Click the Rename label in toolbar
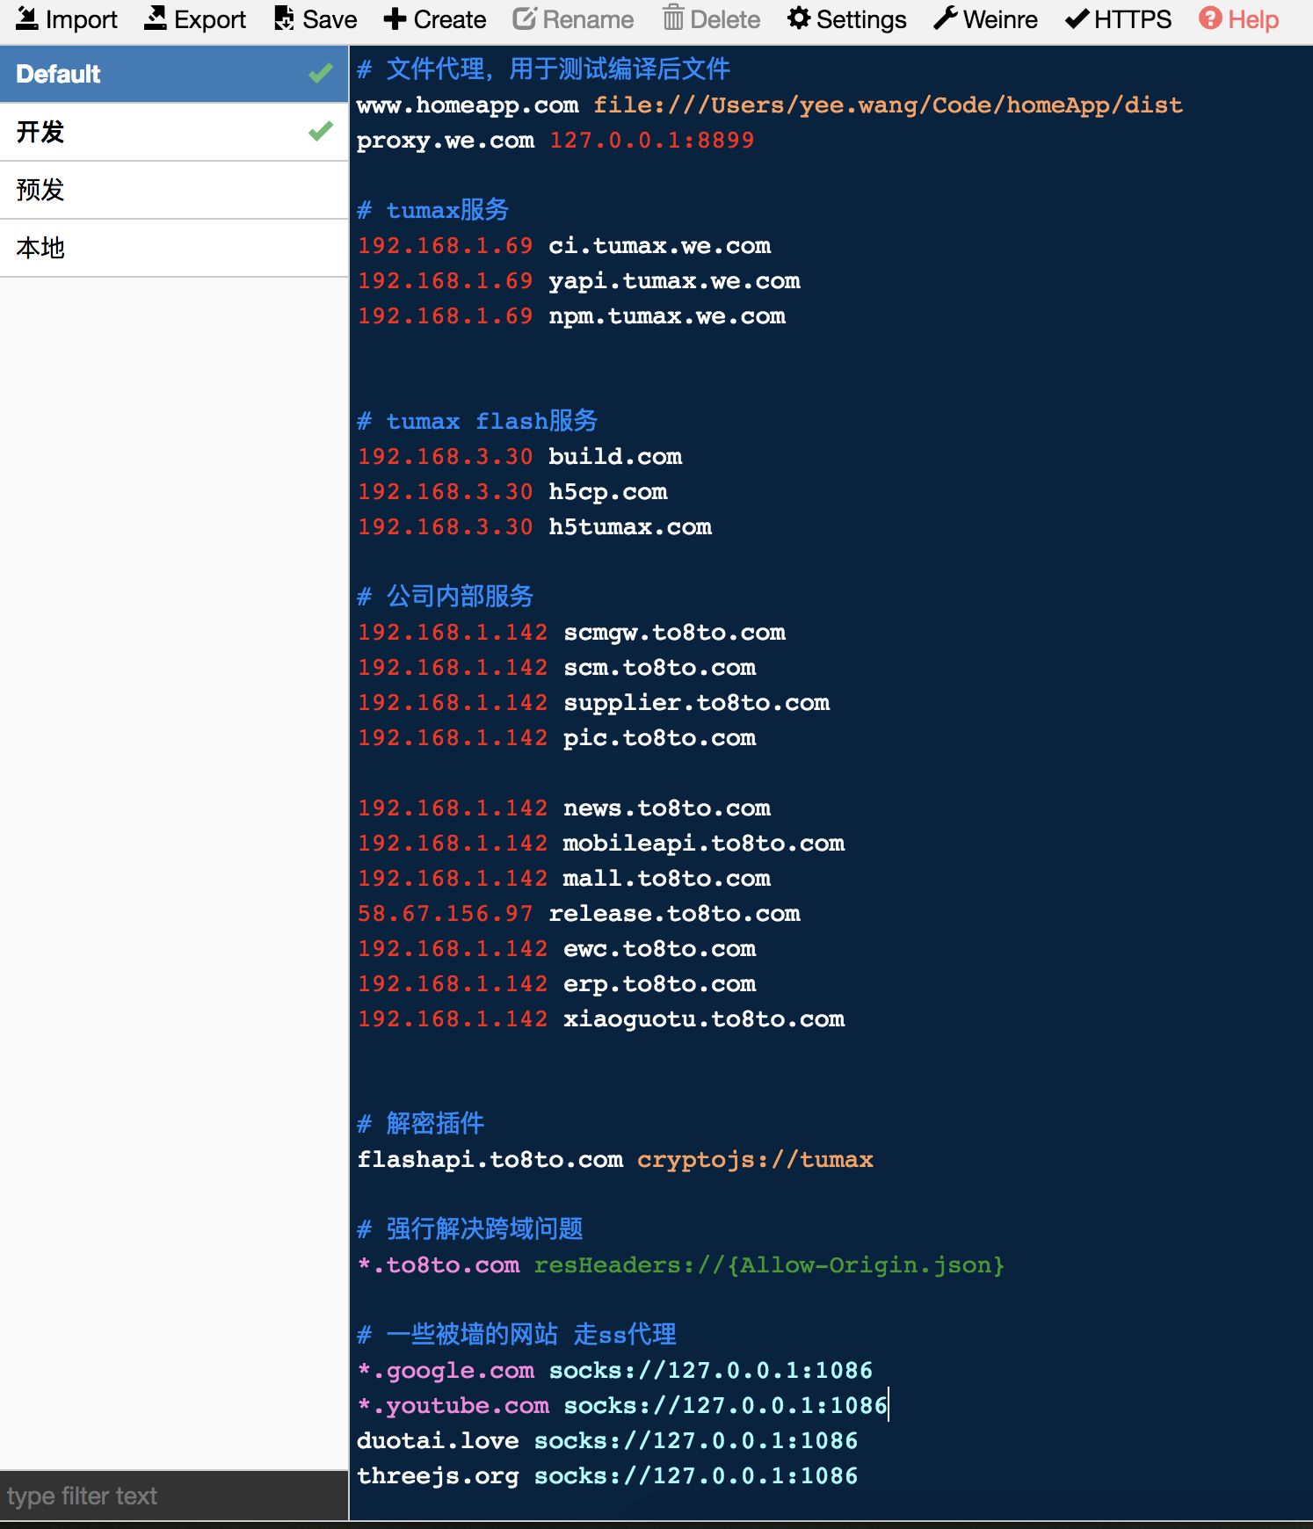Screen dimensions: 1313x1529 (588, 19)
